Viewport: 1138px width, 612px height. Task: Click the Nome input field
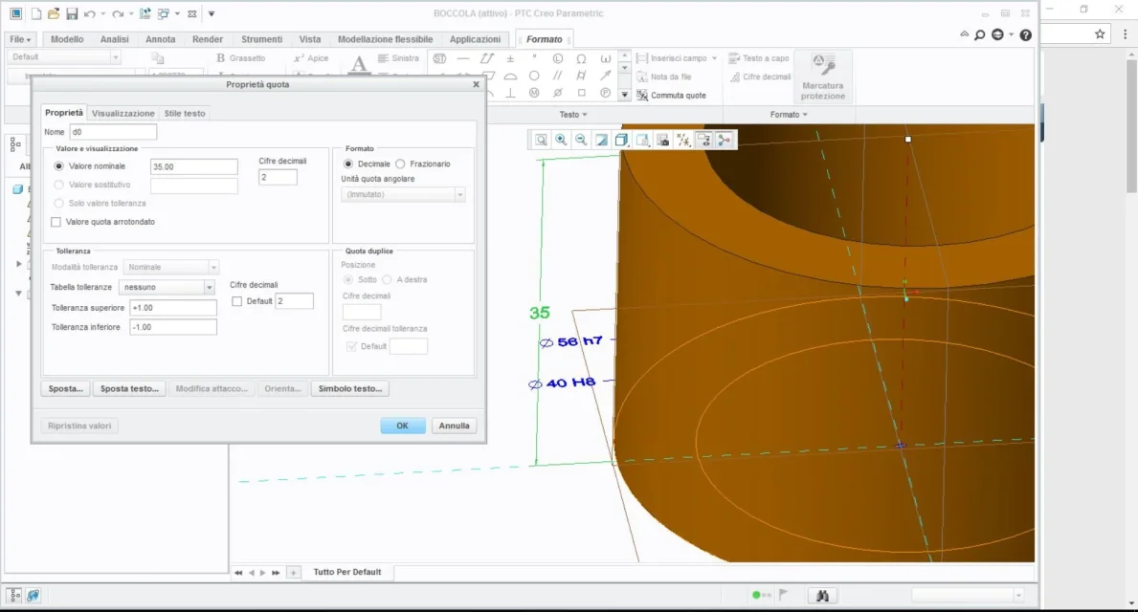coord(113,132)
